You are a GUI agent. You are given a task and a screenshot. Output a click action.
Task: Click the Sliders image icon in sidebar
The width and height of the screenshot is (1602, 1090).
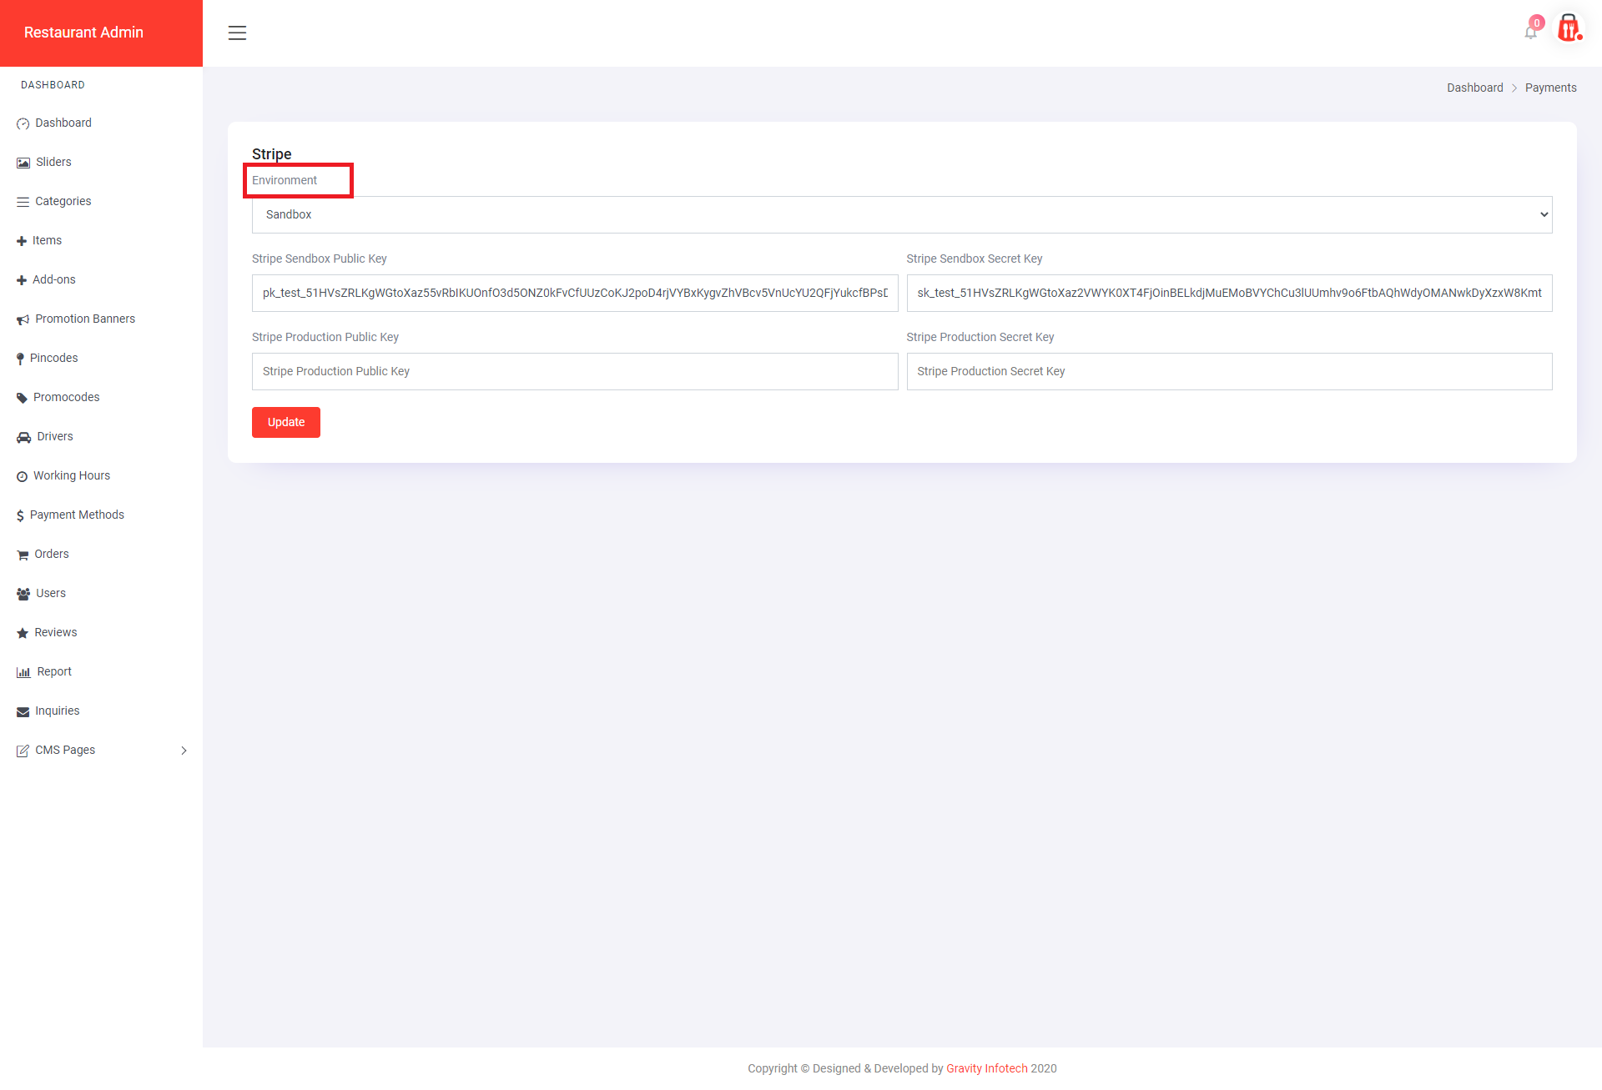tap(23, 163)
